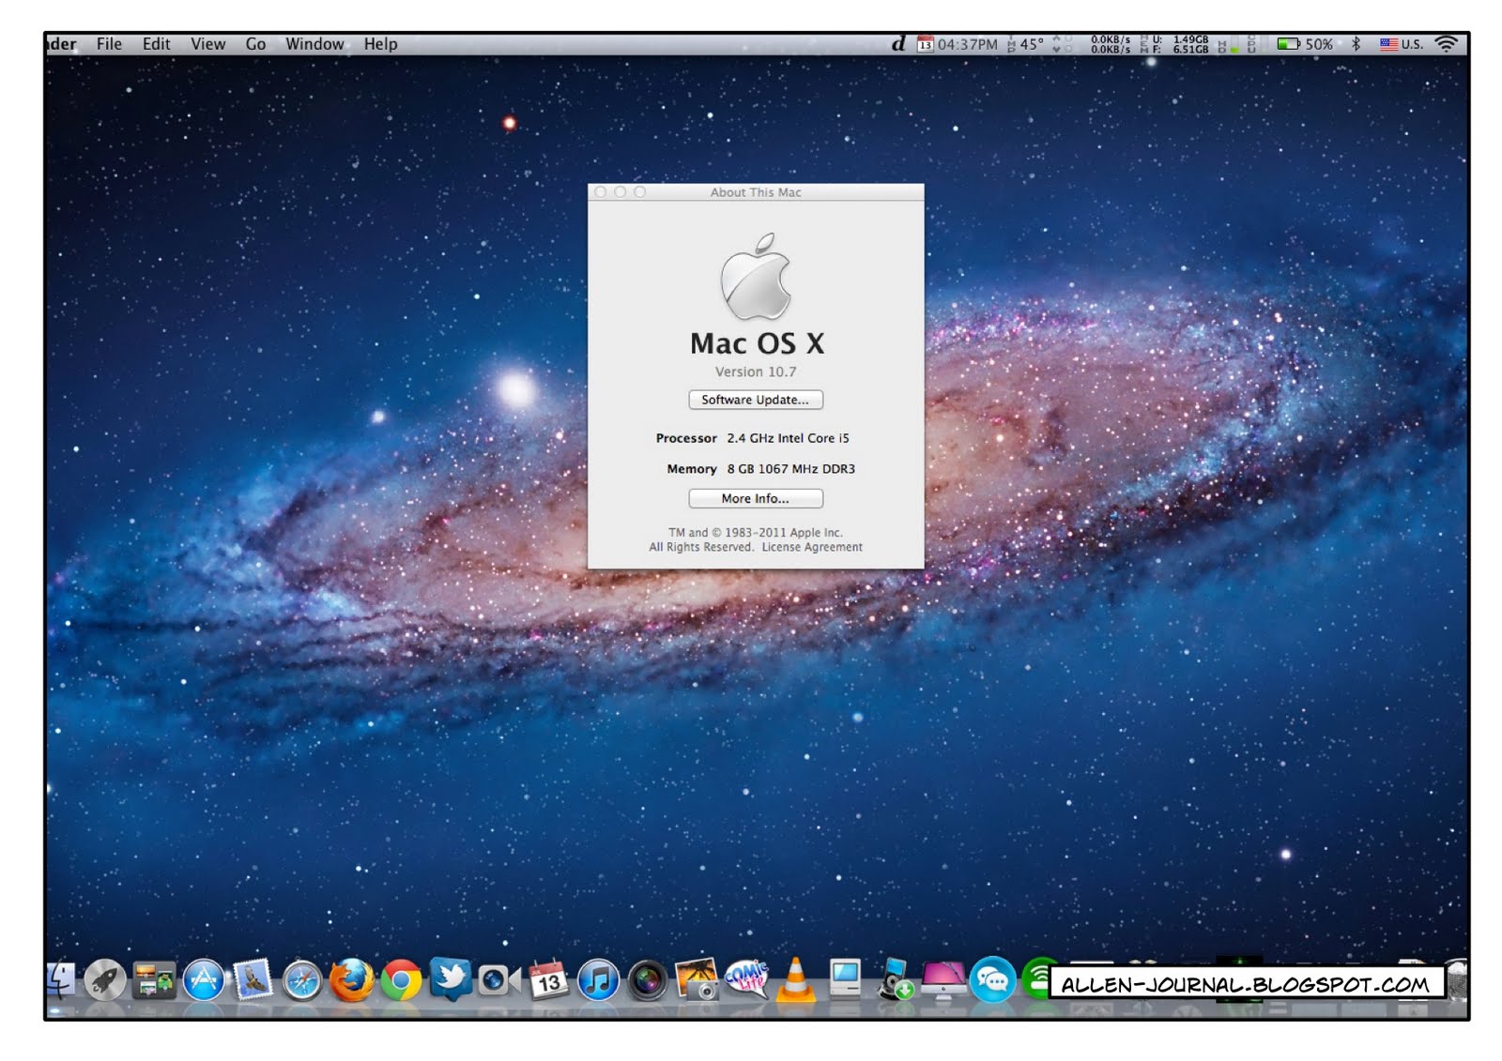Click Version 10.7 text

point(756,371)
